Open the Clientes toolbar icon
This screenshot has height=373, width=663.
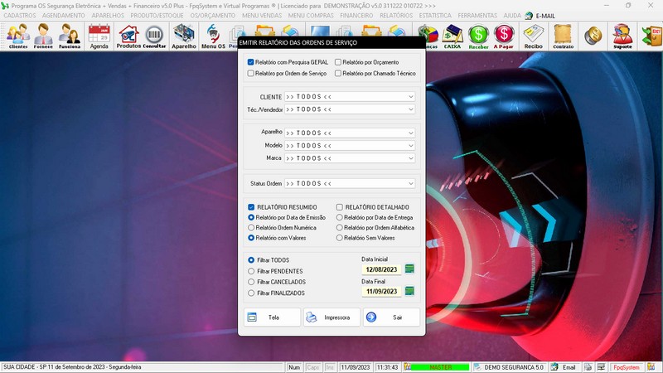(x=18, y=36)
